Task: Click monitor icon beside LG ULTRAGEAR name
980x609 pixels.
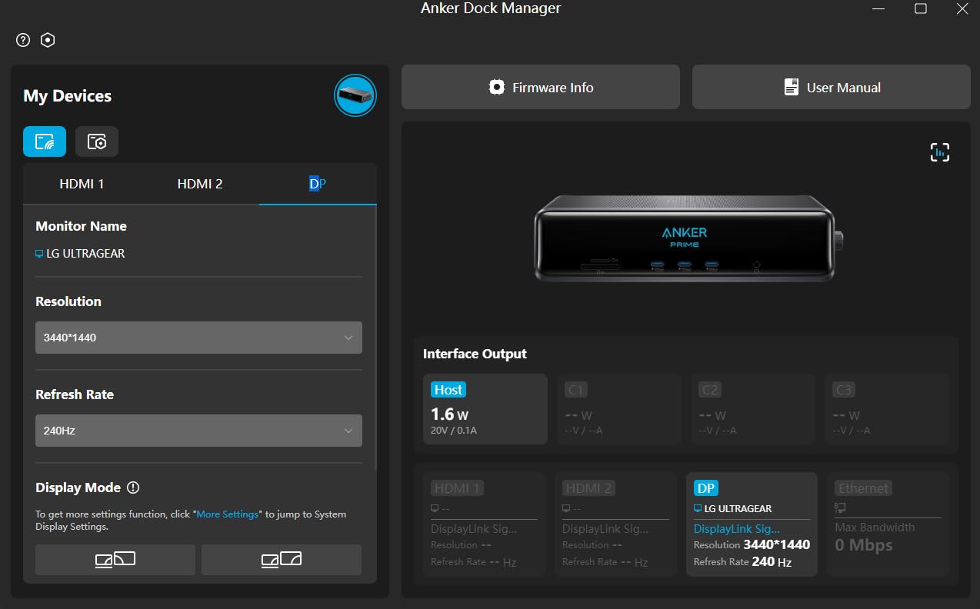Action: (x=39, y=254)
